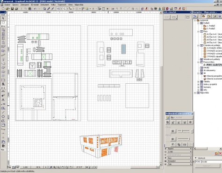
Task: Collapse Exteriérové pohledy tree node
Action: (x=198, y=45)
